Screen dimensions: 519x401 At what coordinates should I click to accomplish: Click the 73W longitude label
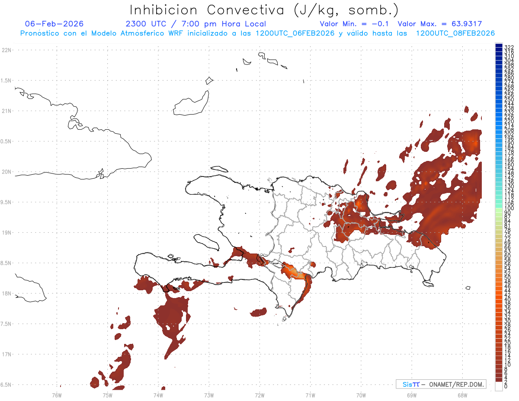click(x=209, y=395)
